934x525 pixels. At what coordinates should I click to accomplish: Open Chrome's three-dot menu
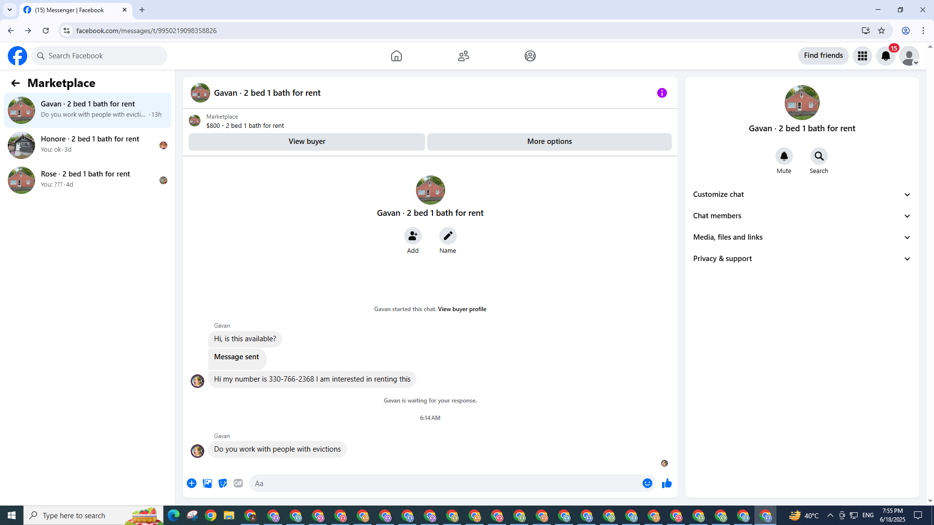click(x=923, y=31)
